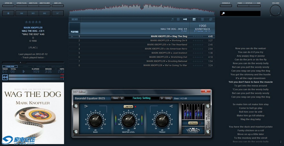Click the VOLUME knob
This screenshot has height=146, width=284.
point(275,10)
